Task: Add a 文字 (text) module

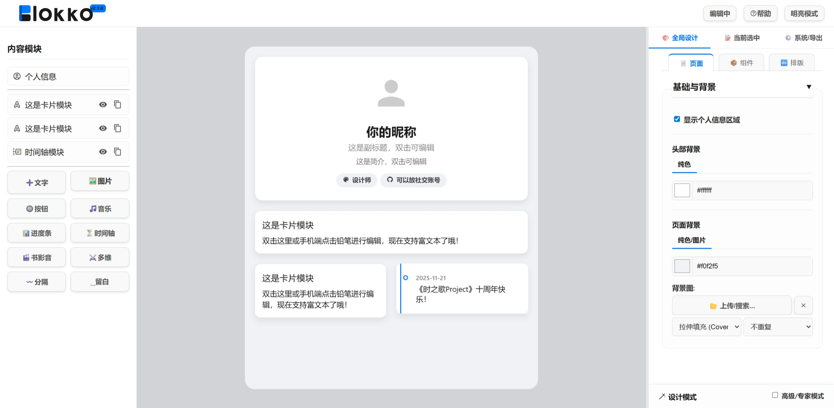Action: pos(36,182)
